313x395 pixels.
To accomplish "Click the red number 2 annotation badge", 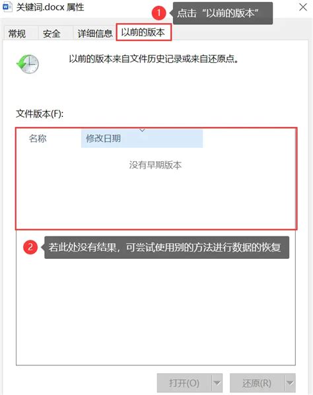I will pos(30,247).
